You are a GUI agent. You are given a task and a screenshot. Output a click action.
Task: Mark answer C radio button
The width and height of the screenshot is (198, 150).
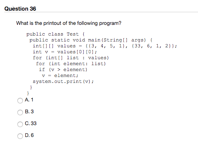[x=20, y=124]
